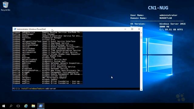Click 'C:\ 59.51 GB NTFS' desktop text
This screenshot has height=109, width=194.
pyautogui.click(x=171, y=30)
